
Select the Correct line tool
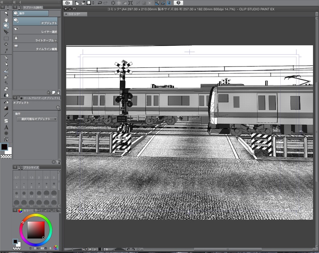pos(6,139)
